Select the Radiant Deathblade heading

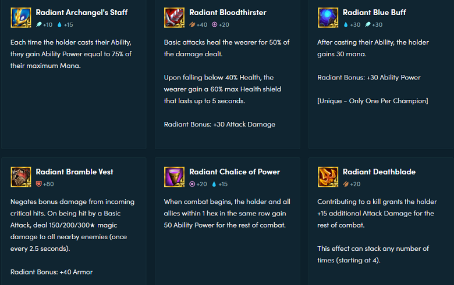point(379,172)
